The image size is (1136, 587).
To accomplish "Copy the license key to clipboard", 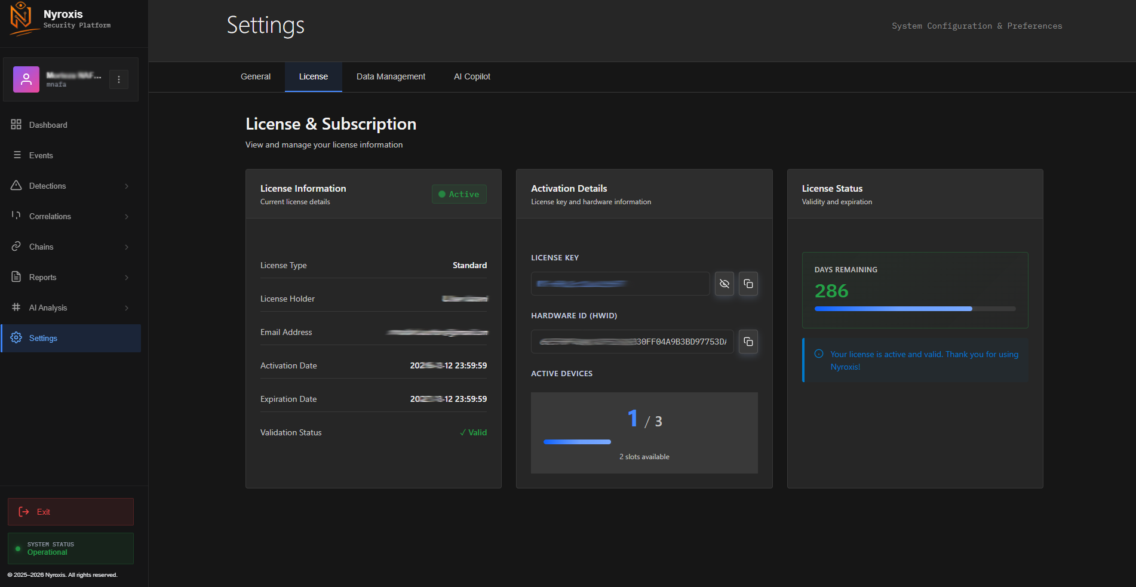I will [x=748, y=284].
